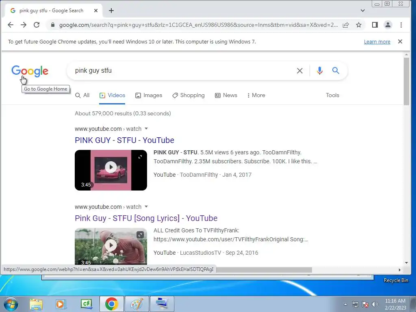This screenshot has height=312, width=416.
Task: Open File Explorer from taskbar
Action: point(36,304)
